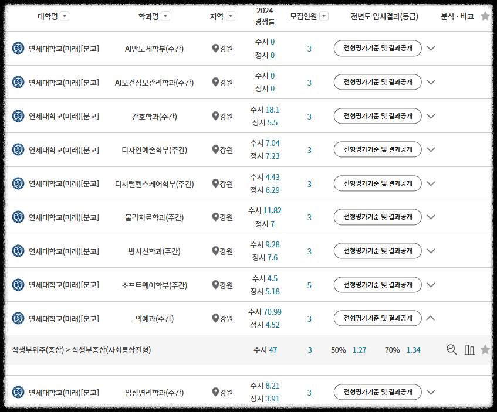Open the 모집인원 column filter dropdown
This screenshot has width=497, height=412.
coord(324,16)
